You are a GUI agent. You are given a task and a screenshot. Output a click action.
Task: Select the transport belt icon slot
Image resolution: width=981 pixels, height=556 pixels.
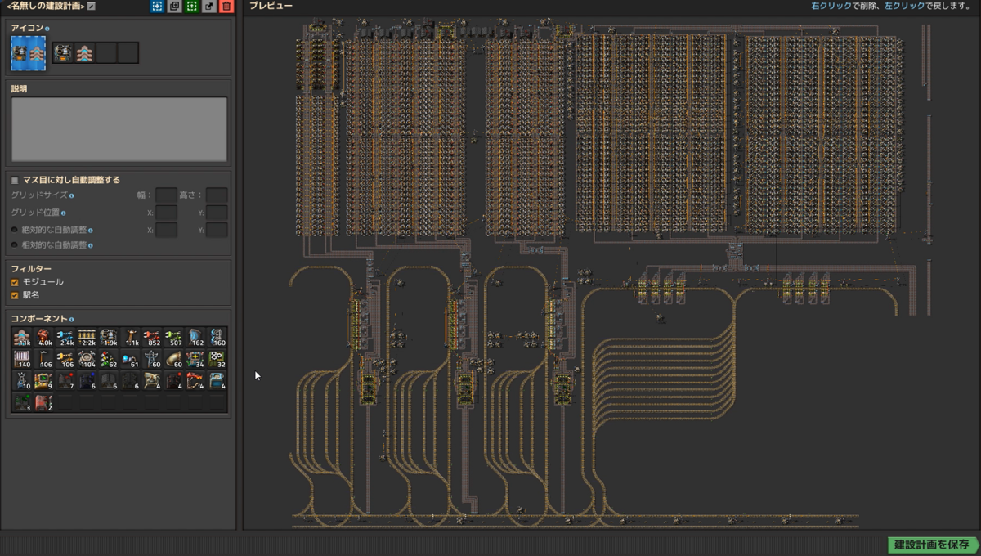pyautogui.click(x=84, y=53)
